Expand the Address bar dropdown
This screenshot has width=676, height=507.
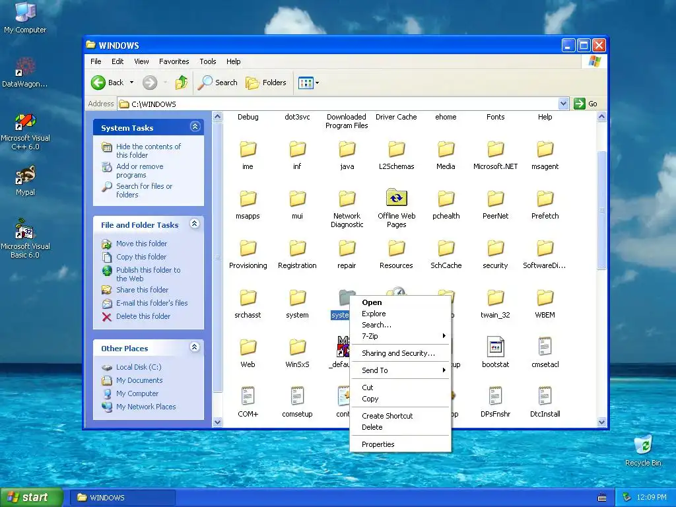(563, 104)
